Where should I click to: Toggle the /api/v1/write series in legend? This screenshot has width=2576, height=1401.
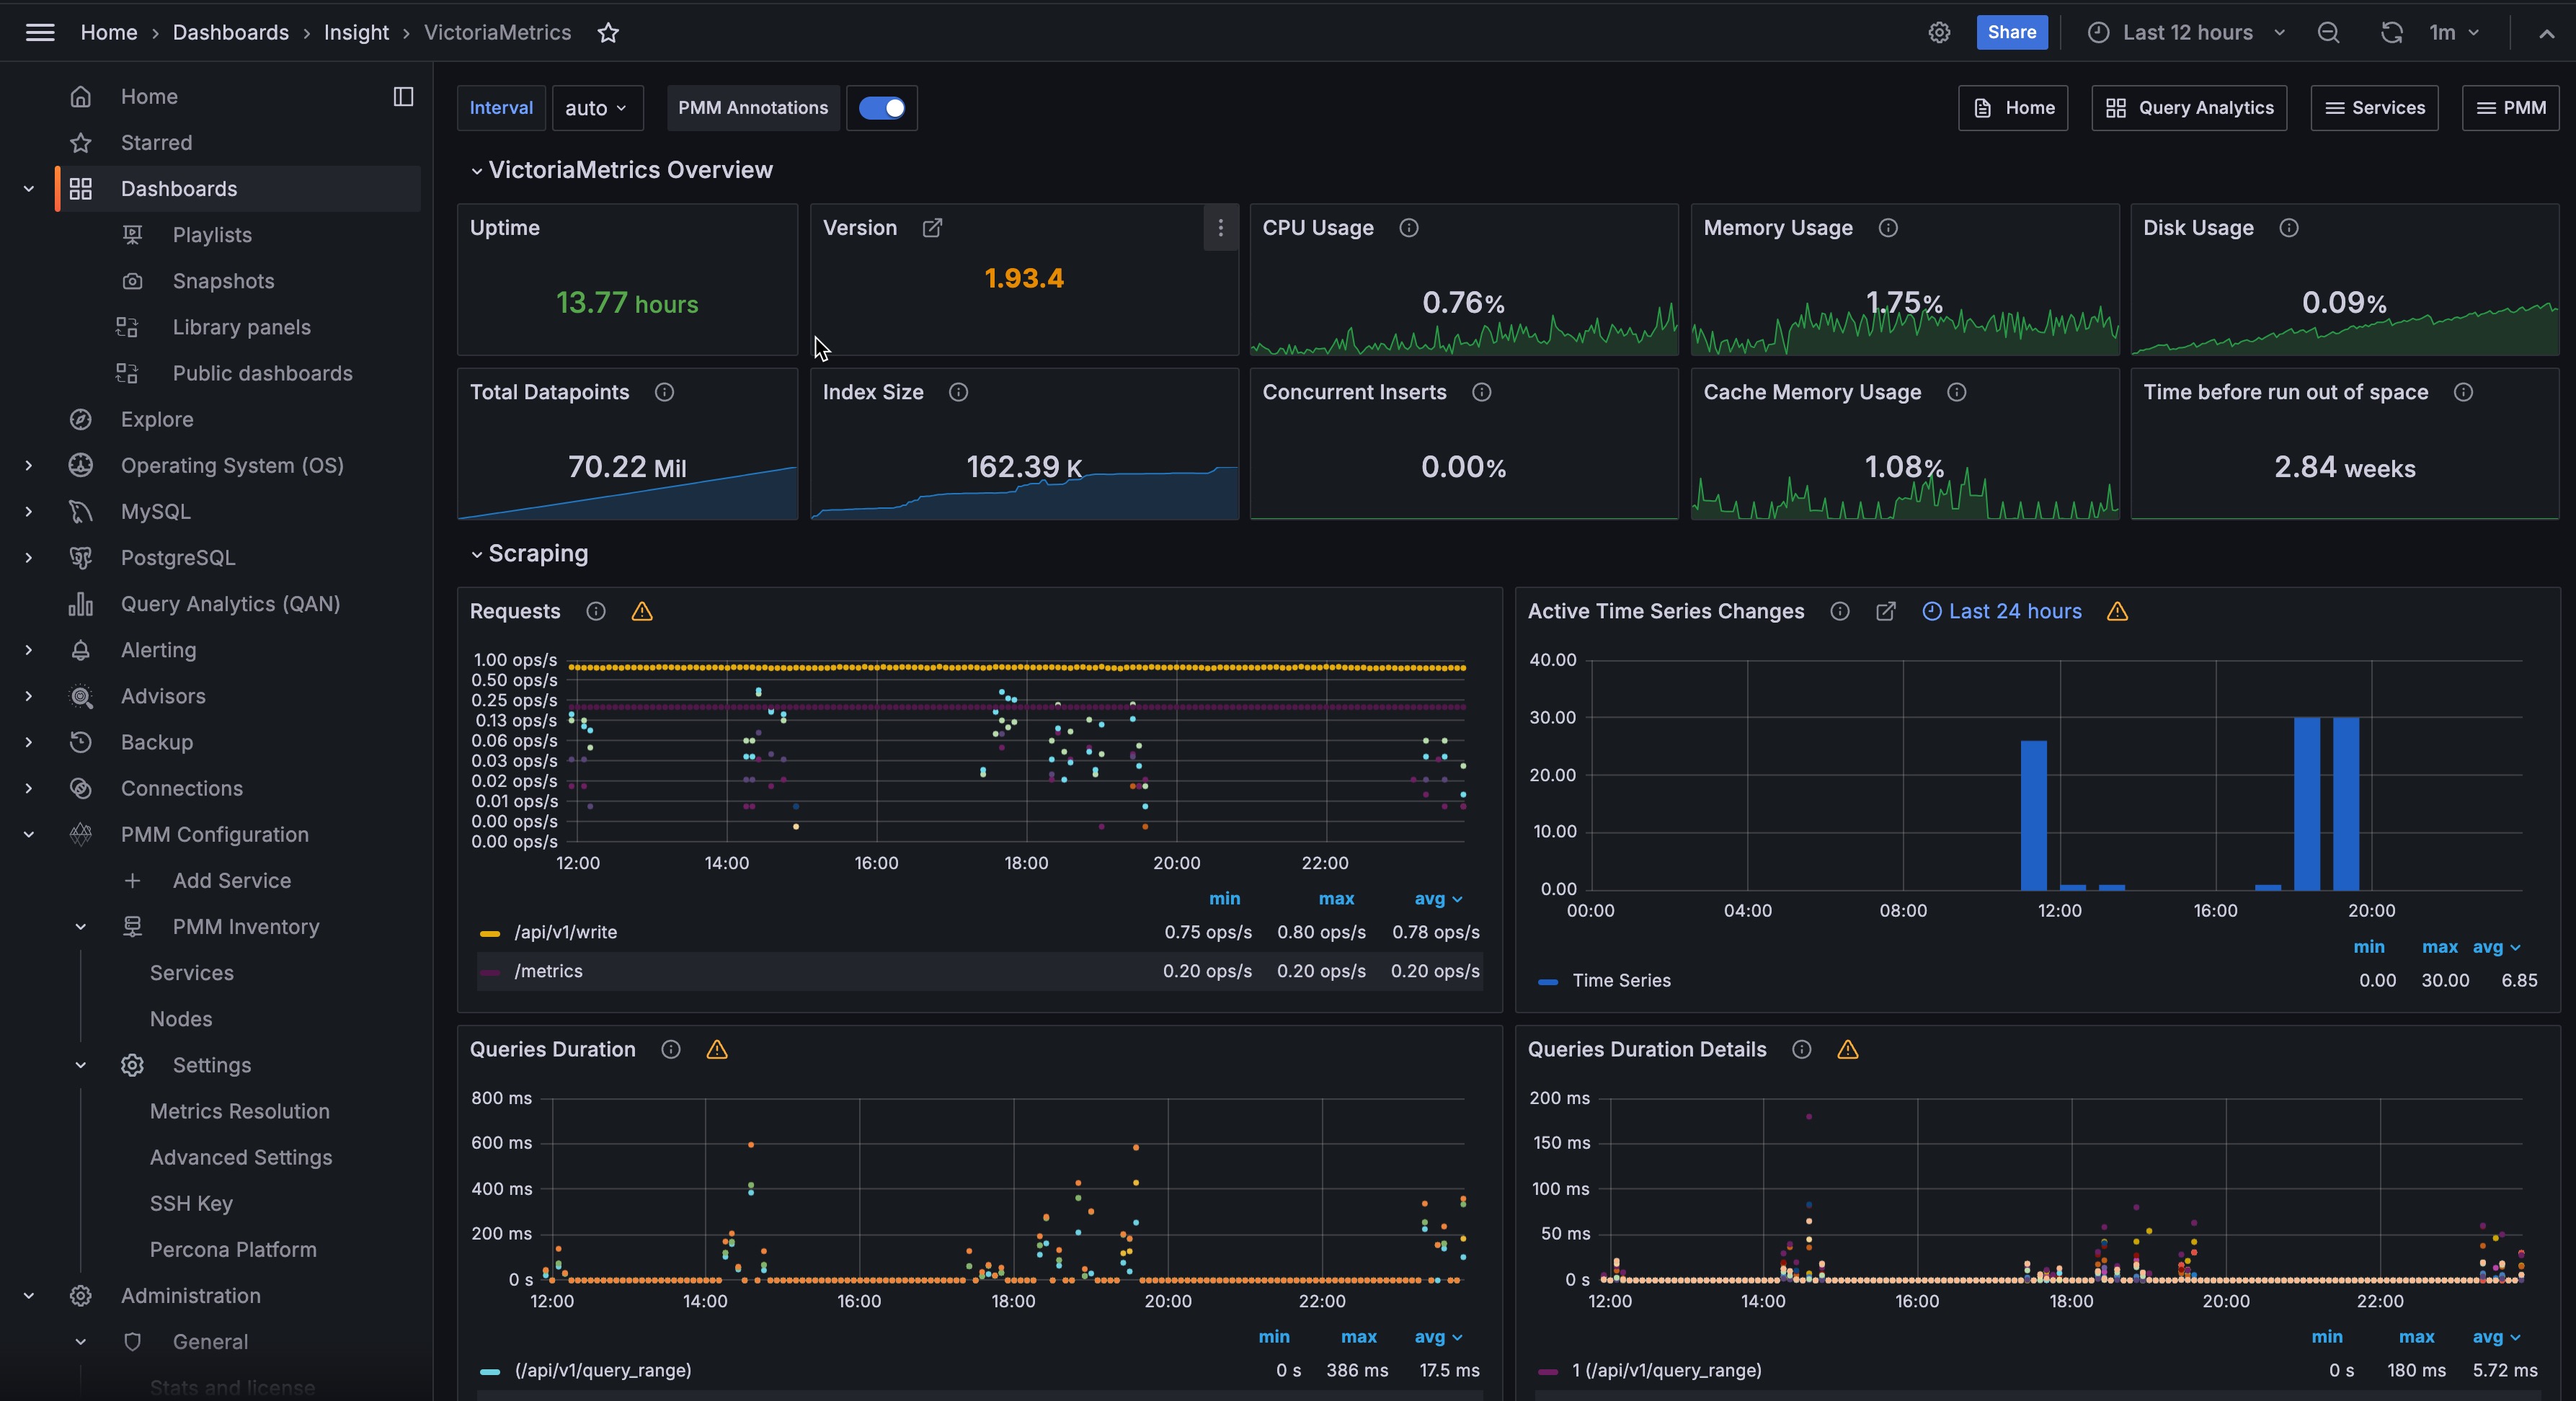click(x=566, y=932)
